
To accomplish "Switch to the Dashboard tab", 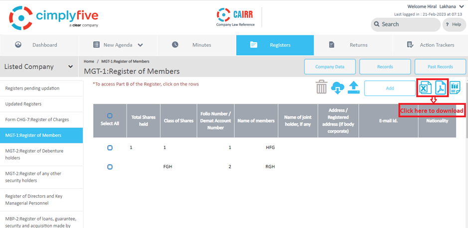I will 39,45.
